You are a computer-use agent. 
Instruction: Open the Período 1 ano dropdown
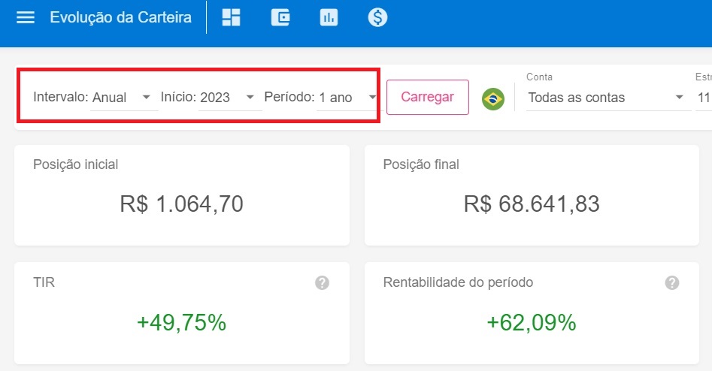pos(347,98)
